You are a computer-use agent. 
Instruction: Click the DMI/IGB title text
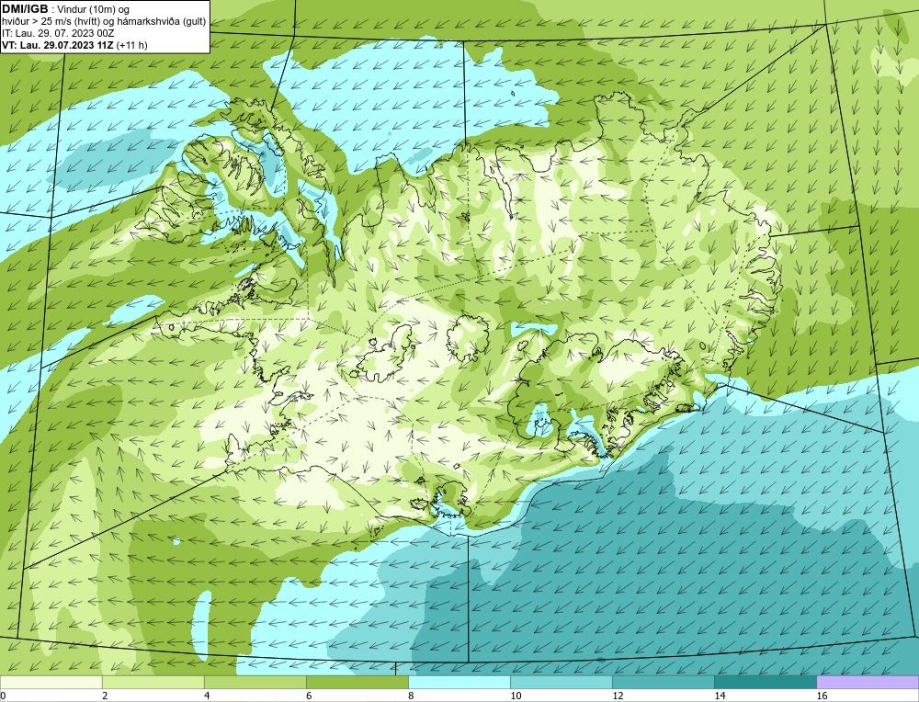pos(25,9)
